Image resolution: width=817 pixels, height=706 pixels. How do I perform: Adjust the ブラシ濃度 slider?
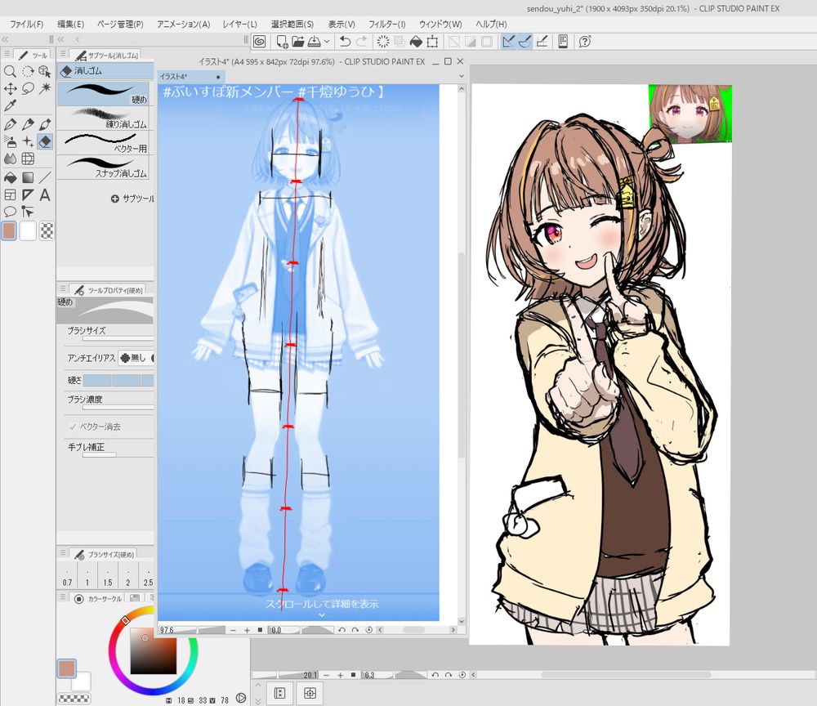coord(118,408)
